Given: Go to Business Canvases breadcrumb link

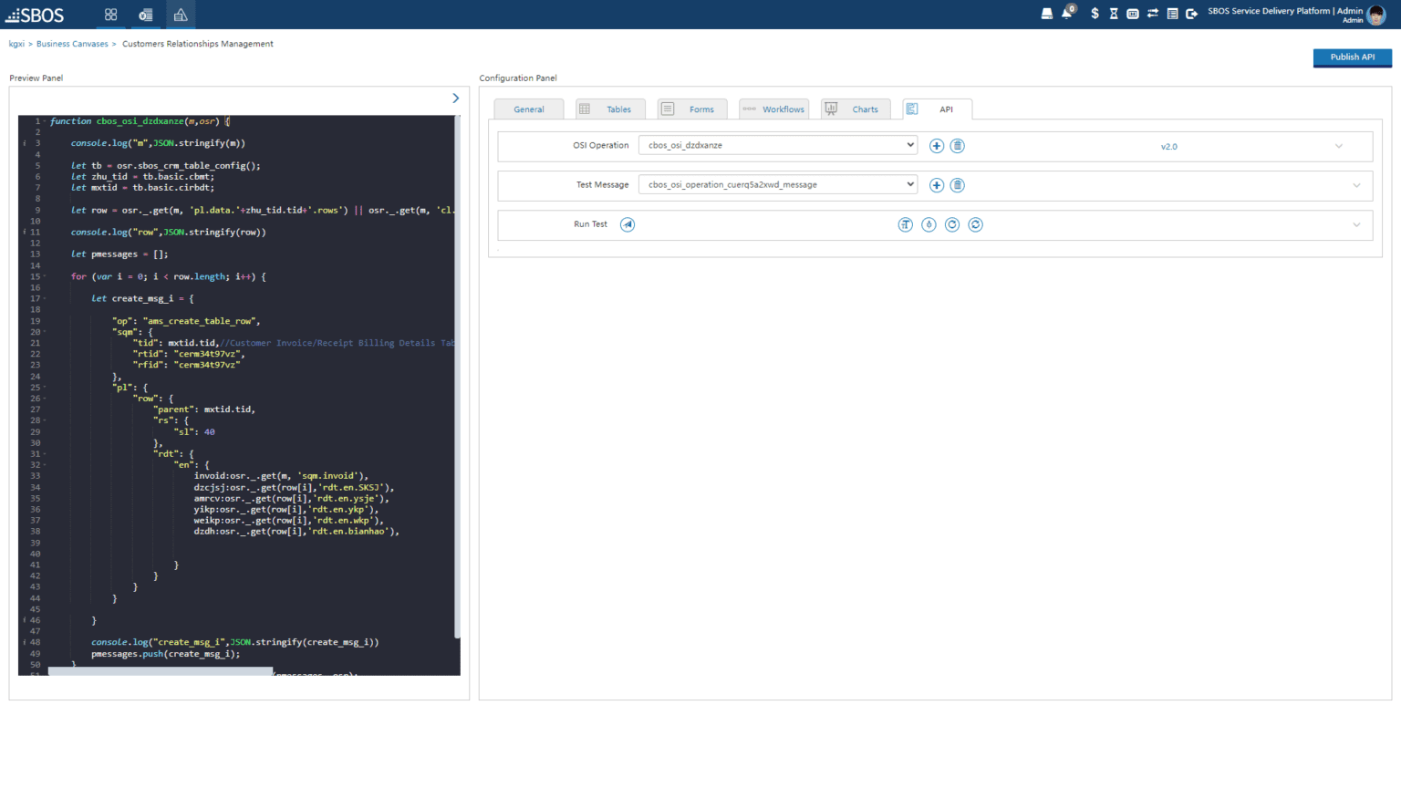Looking at the screenshot, I should (72, 44).
